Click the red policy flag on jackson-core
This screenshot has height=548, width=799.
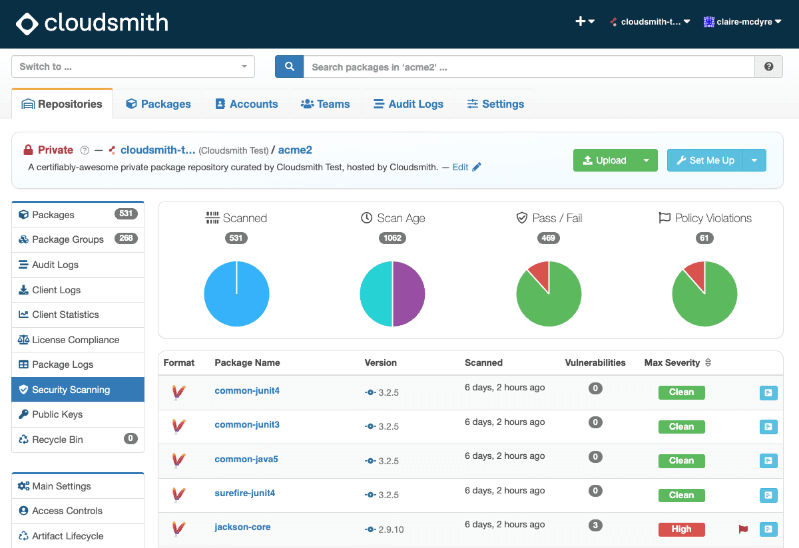tap(743, 529)
